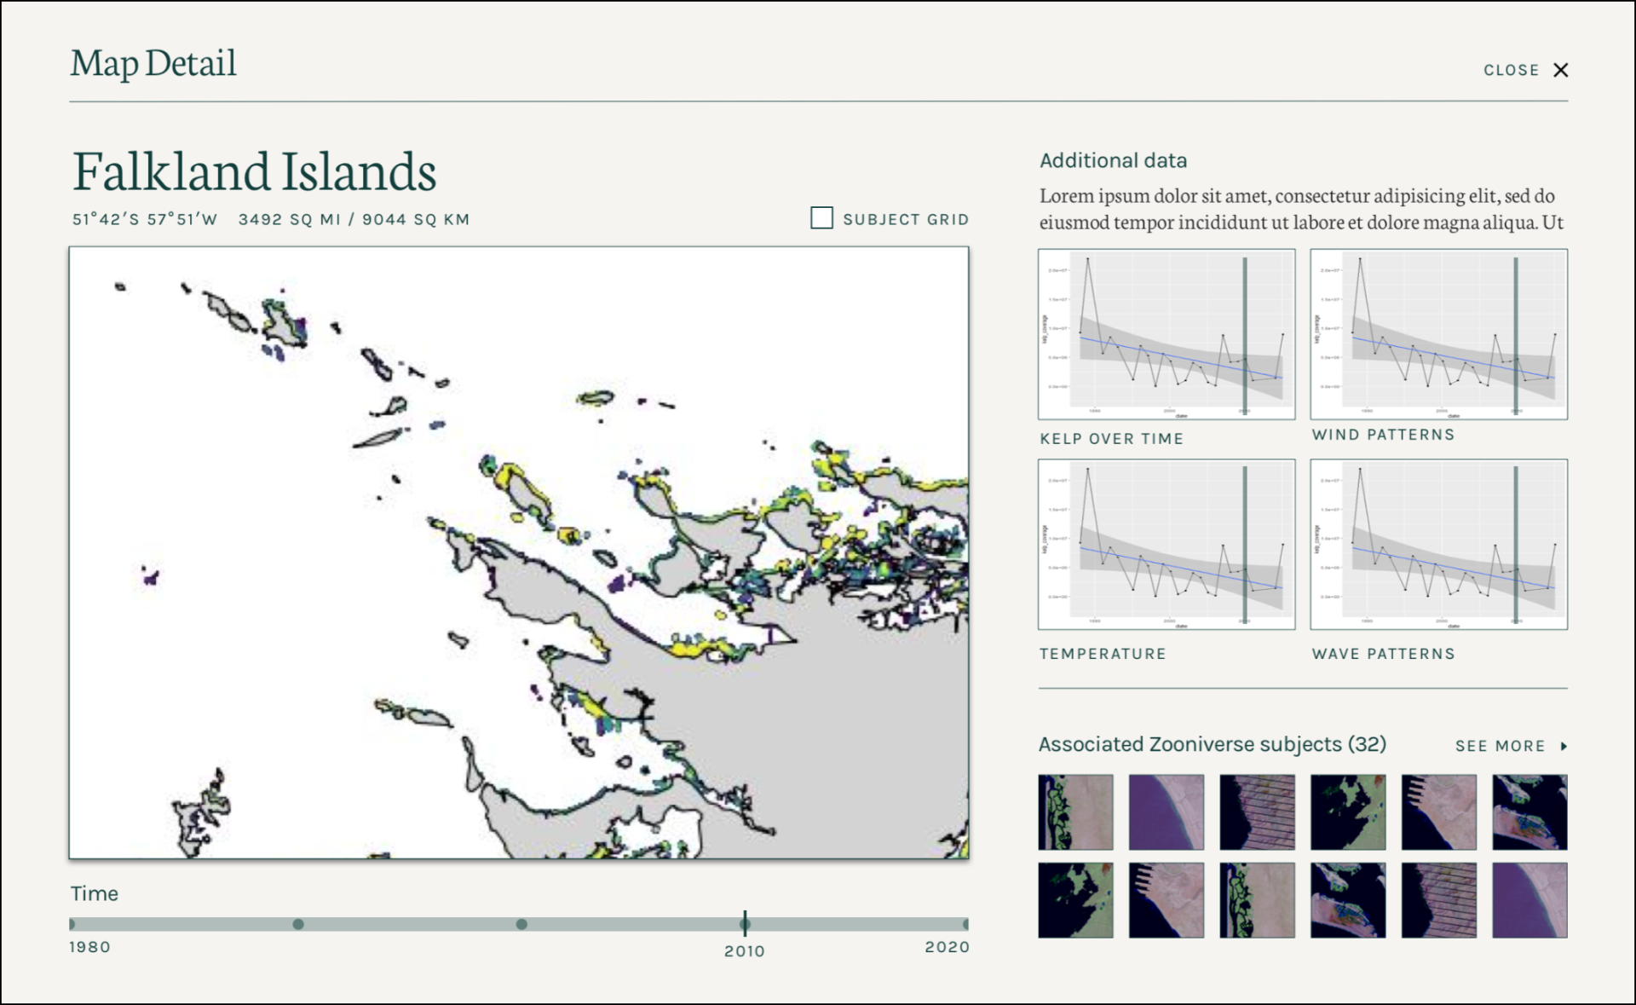Close the Map Detail view
Viewport: 1636px width, 1005px height.
pos(1512,70)
